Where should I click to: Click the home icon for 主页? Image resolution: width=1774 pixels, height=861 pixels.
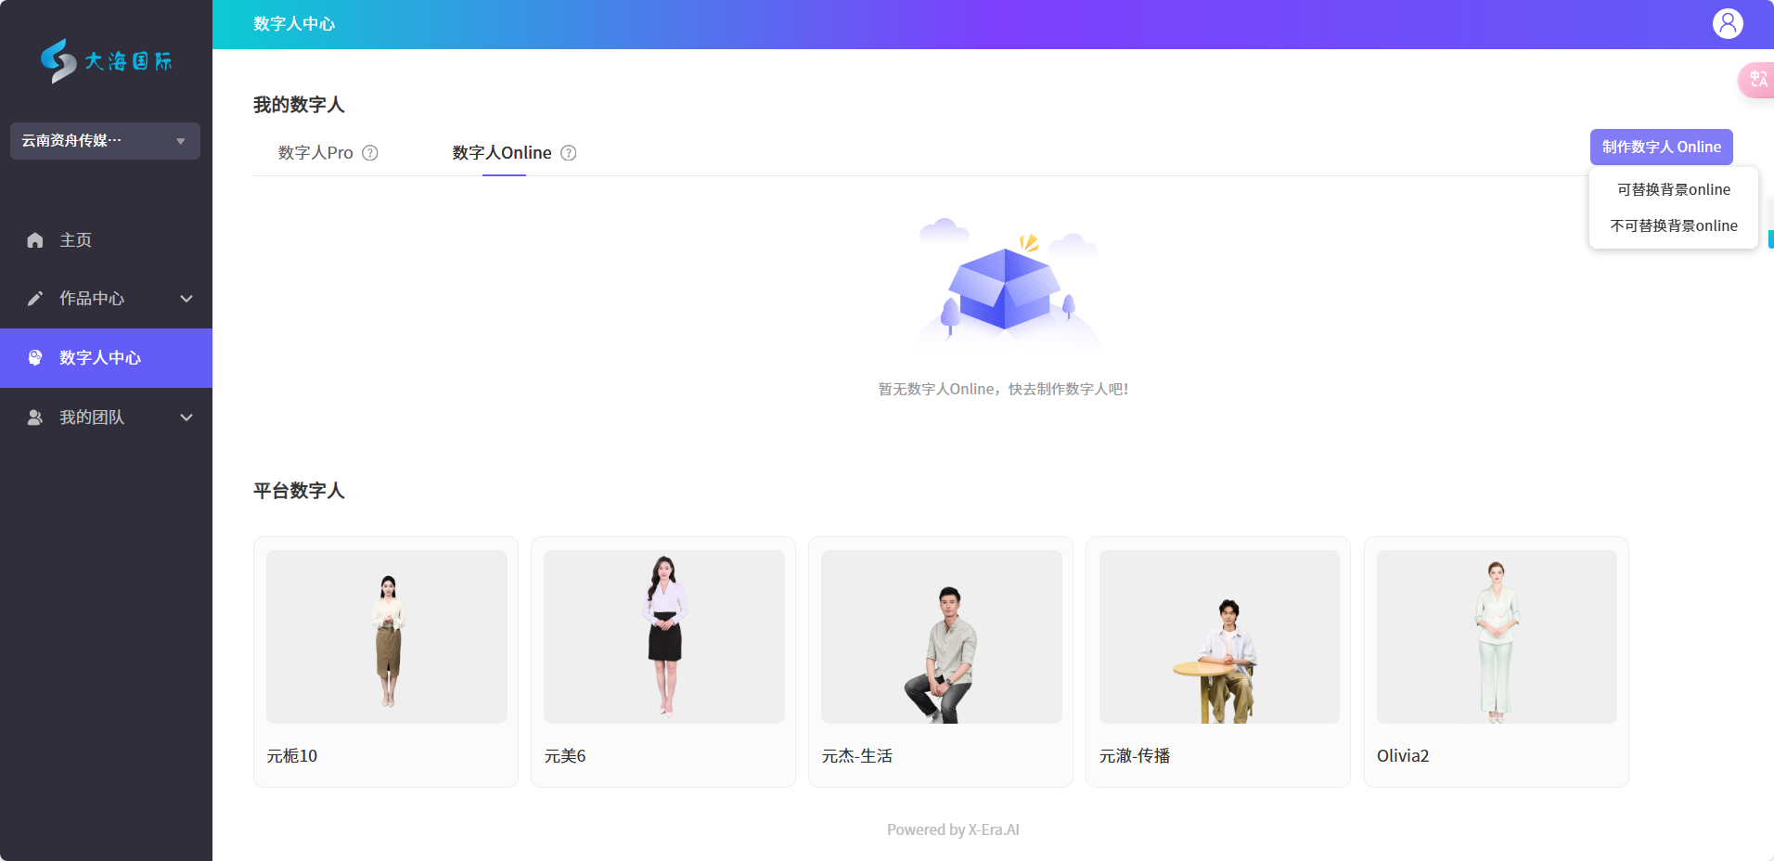coord(35,240)
